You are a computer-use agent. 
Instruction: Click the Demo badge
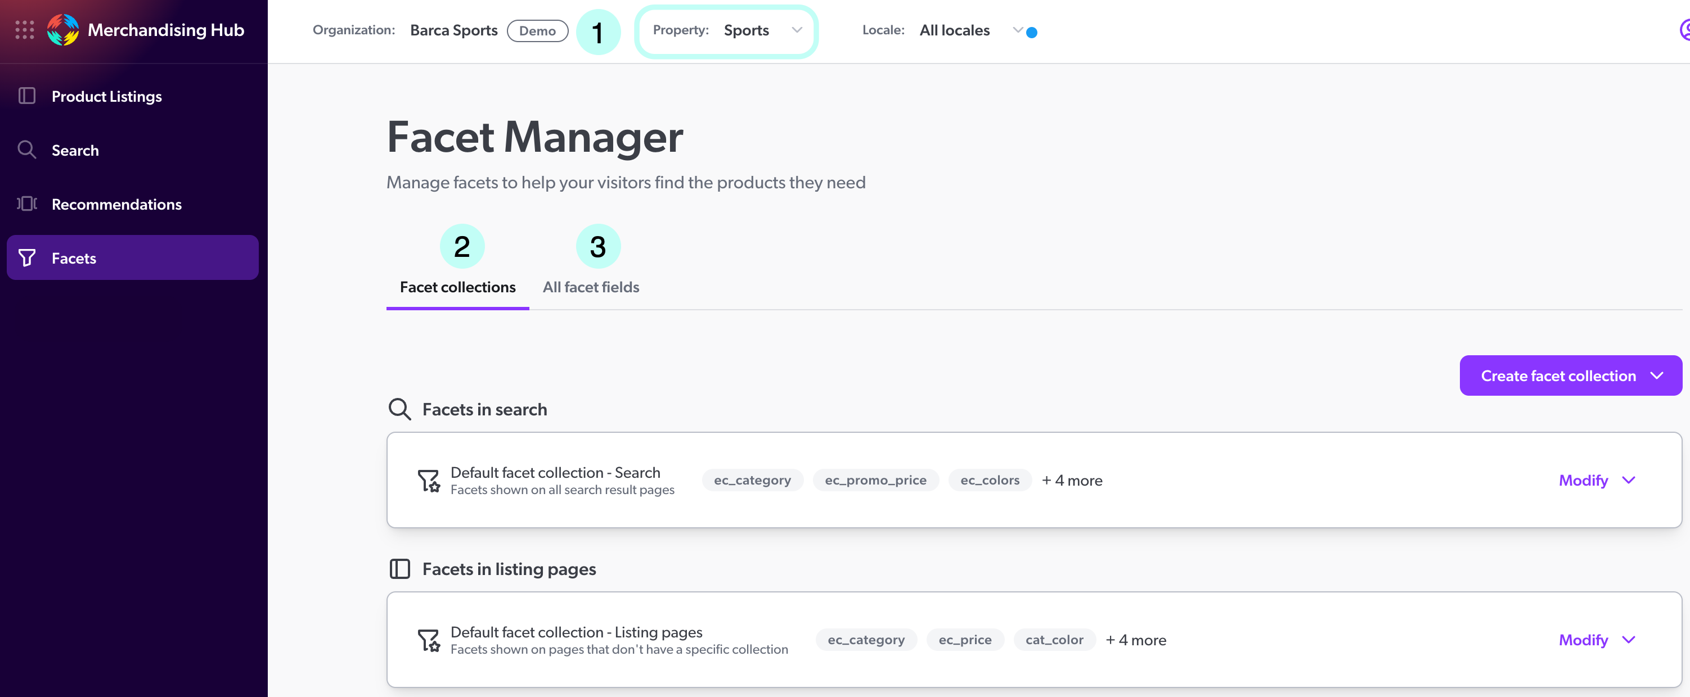[537, 31]
